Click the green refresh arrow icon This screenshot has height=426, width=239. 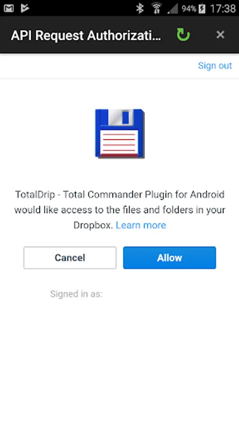[183, 35]
